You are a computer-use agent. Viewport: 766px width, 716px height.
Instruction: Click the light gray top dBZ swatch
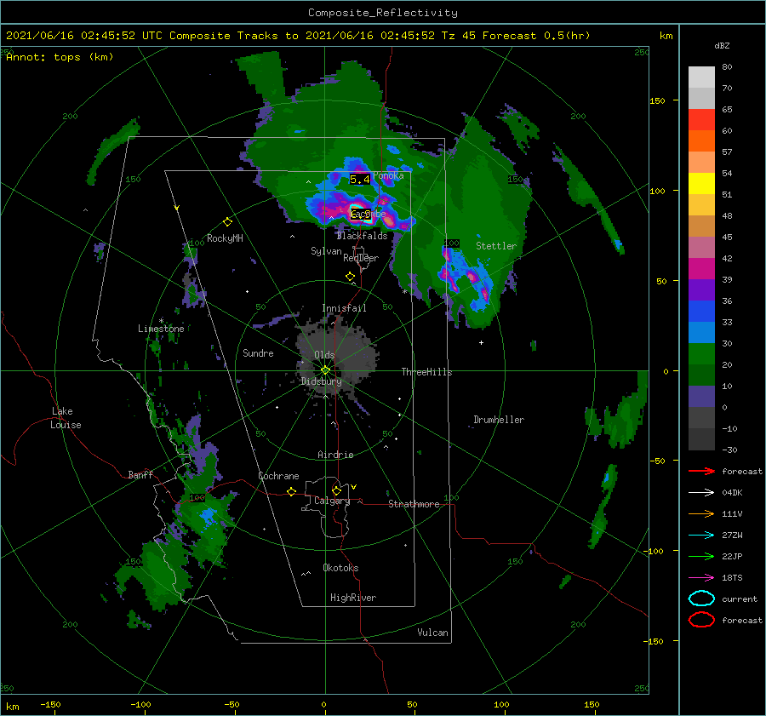click(x=701, y=77)
